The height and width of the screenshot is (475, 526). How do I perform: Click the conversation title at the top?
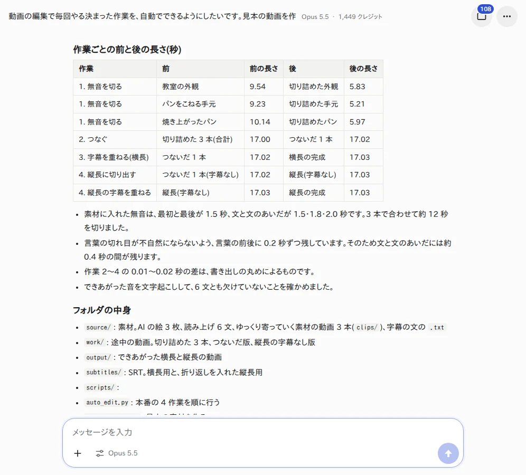point(152,16)
